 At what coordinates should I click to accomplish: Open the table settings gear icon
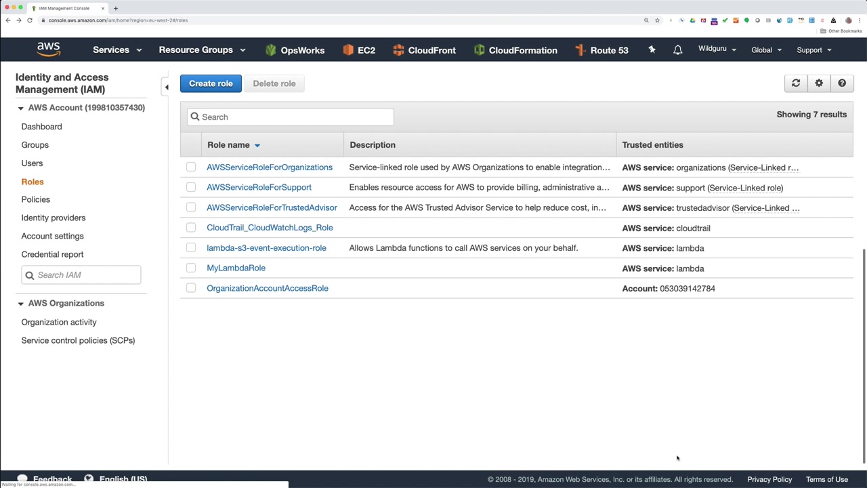point(819,83)
